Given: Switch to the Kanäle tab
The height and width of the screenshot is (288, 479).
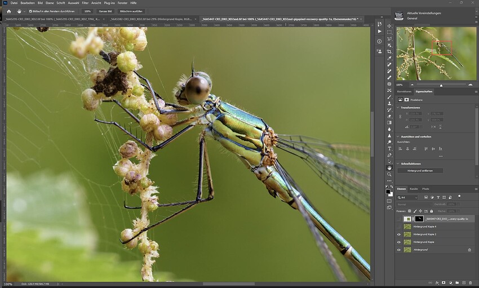Looking at the screenshot, I should tap(414, 189).
